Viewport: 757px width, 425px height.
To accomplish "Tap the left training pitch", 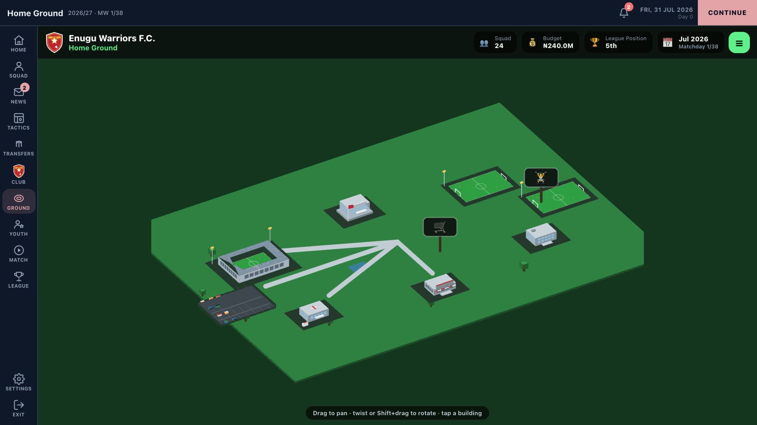I will [480, 186].
